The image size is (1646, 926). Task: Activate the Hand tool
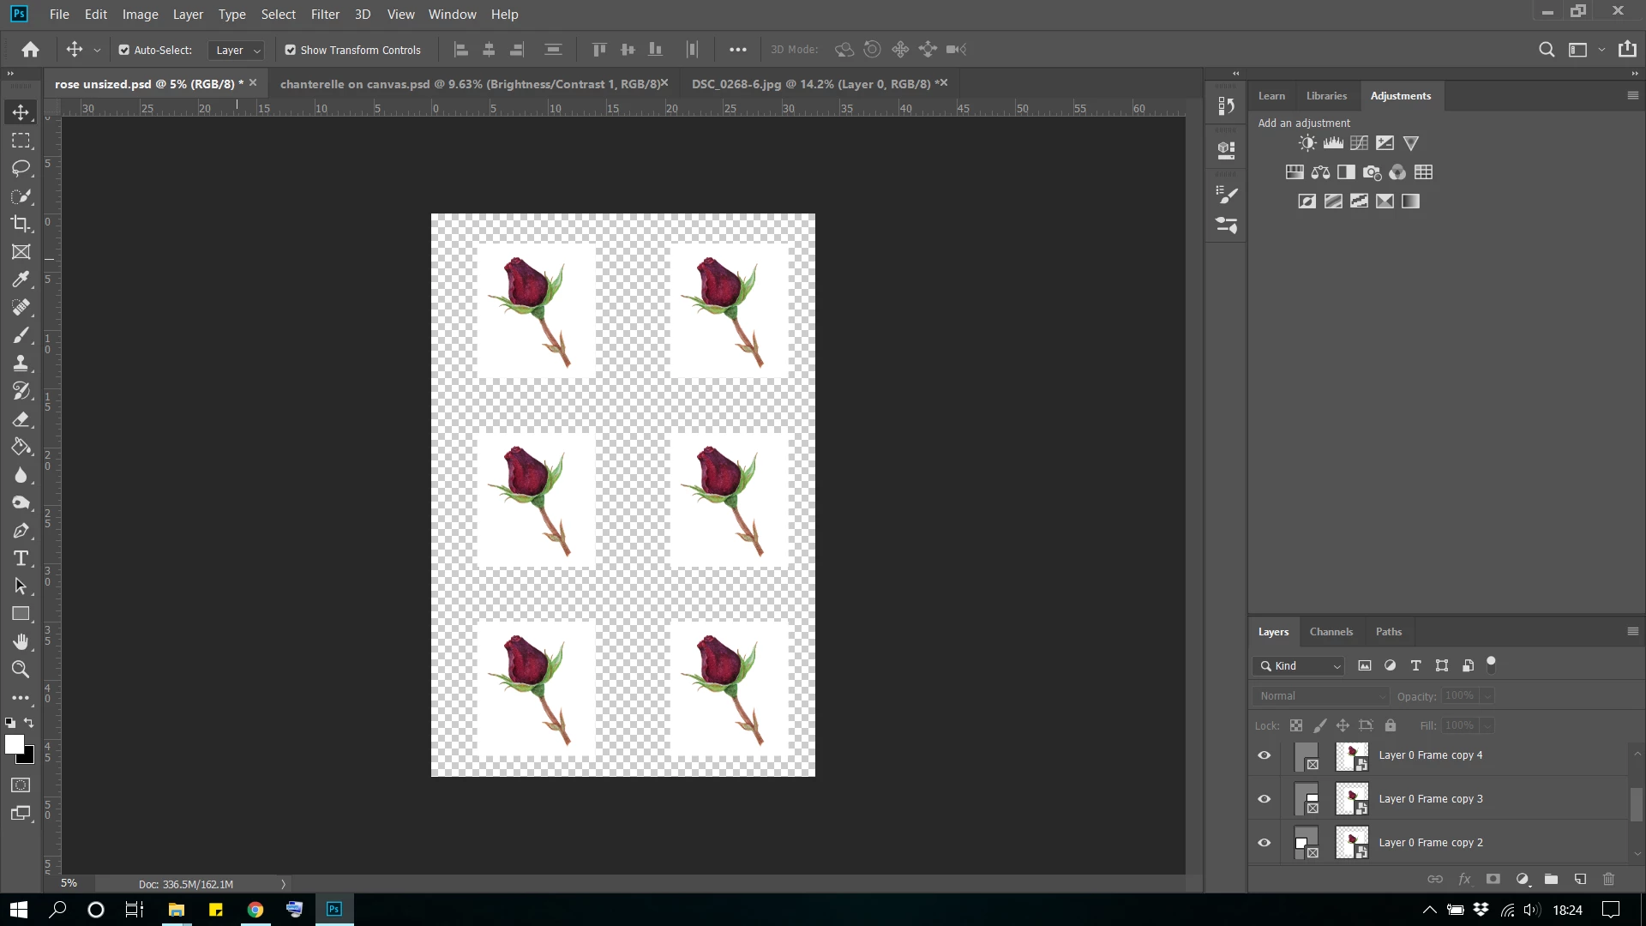click(21, 641)
